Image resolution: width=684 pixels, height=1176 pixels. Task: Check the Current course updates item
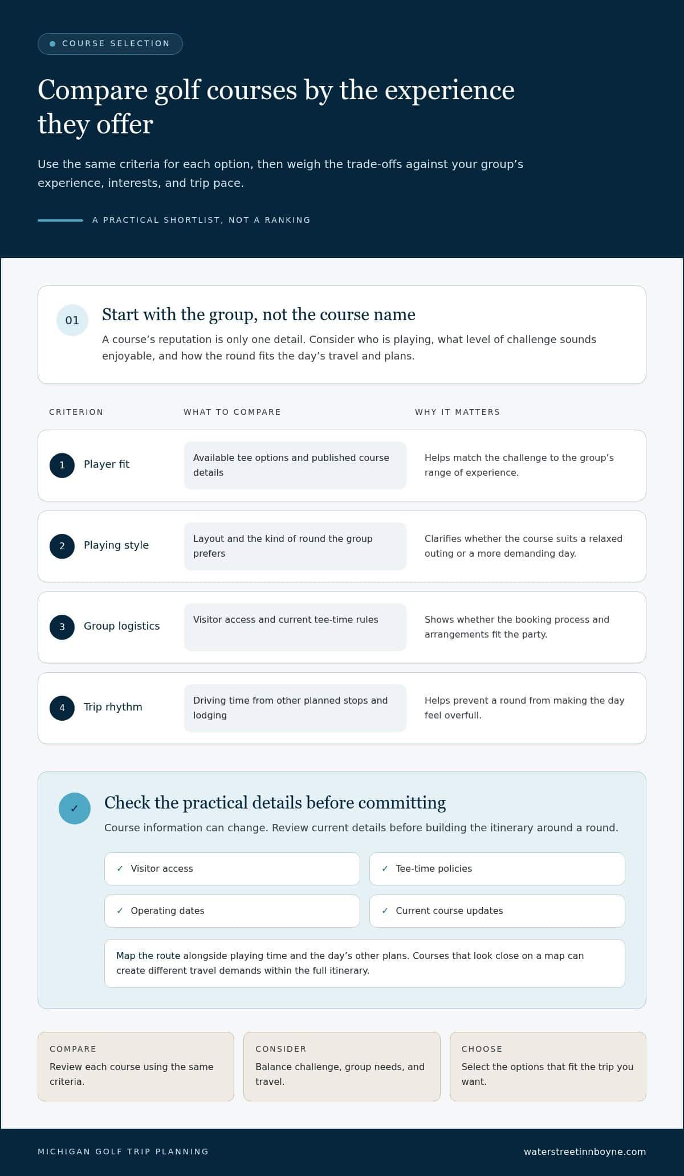coord(497,911)
